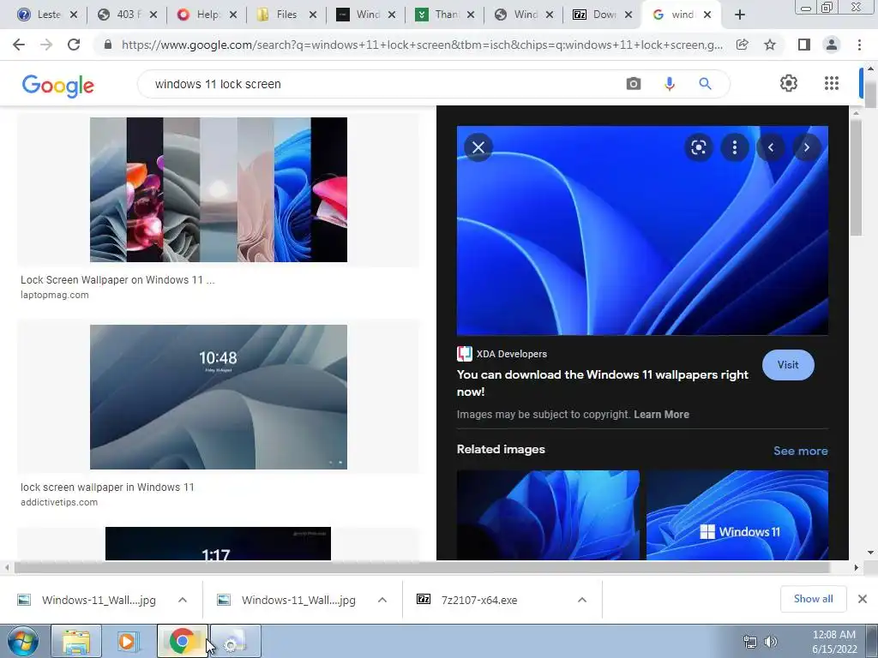The width and height of the screenshot is (878, 658).
Task: Expand options for first Windows-11_Wall jpg download
Action: click(x=183, y=600)
